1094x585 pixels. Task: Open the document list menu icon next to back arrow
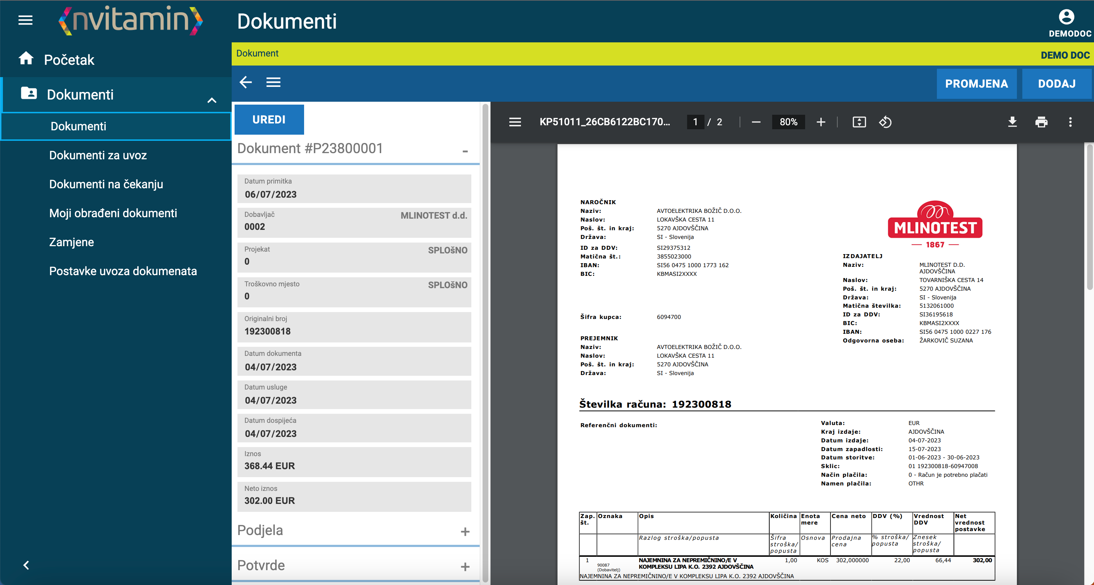pos(274,83)
